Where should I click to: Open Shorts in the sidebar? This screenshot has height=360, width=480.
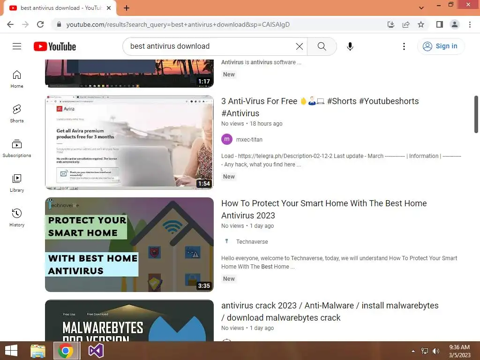[17, 114]
